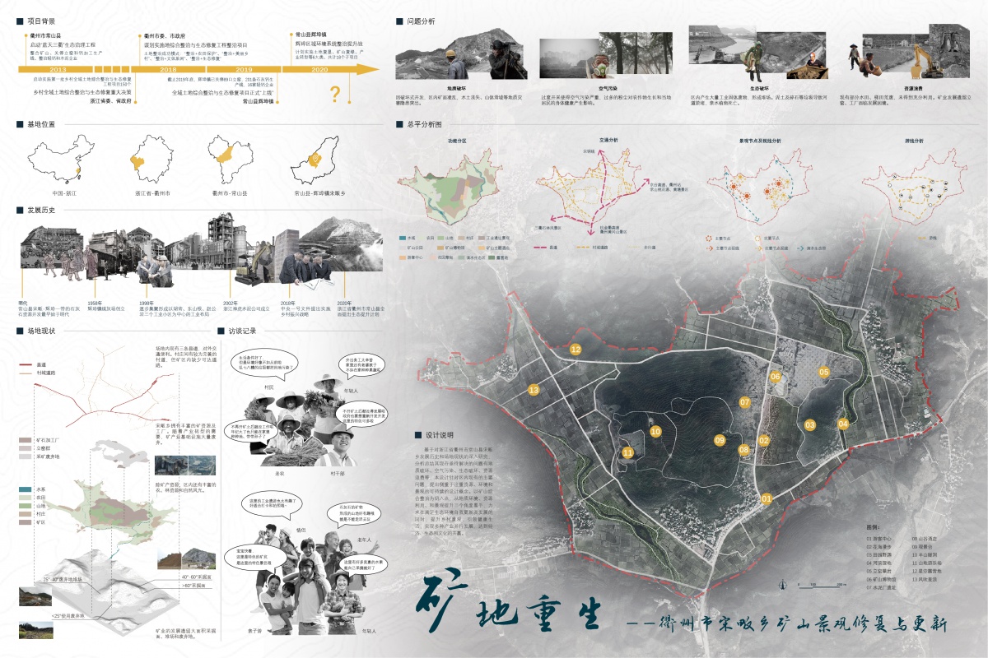Click map marker number 09
988x658 pixels.
(720, 440)
